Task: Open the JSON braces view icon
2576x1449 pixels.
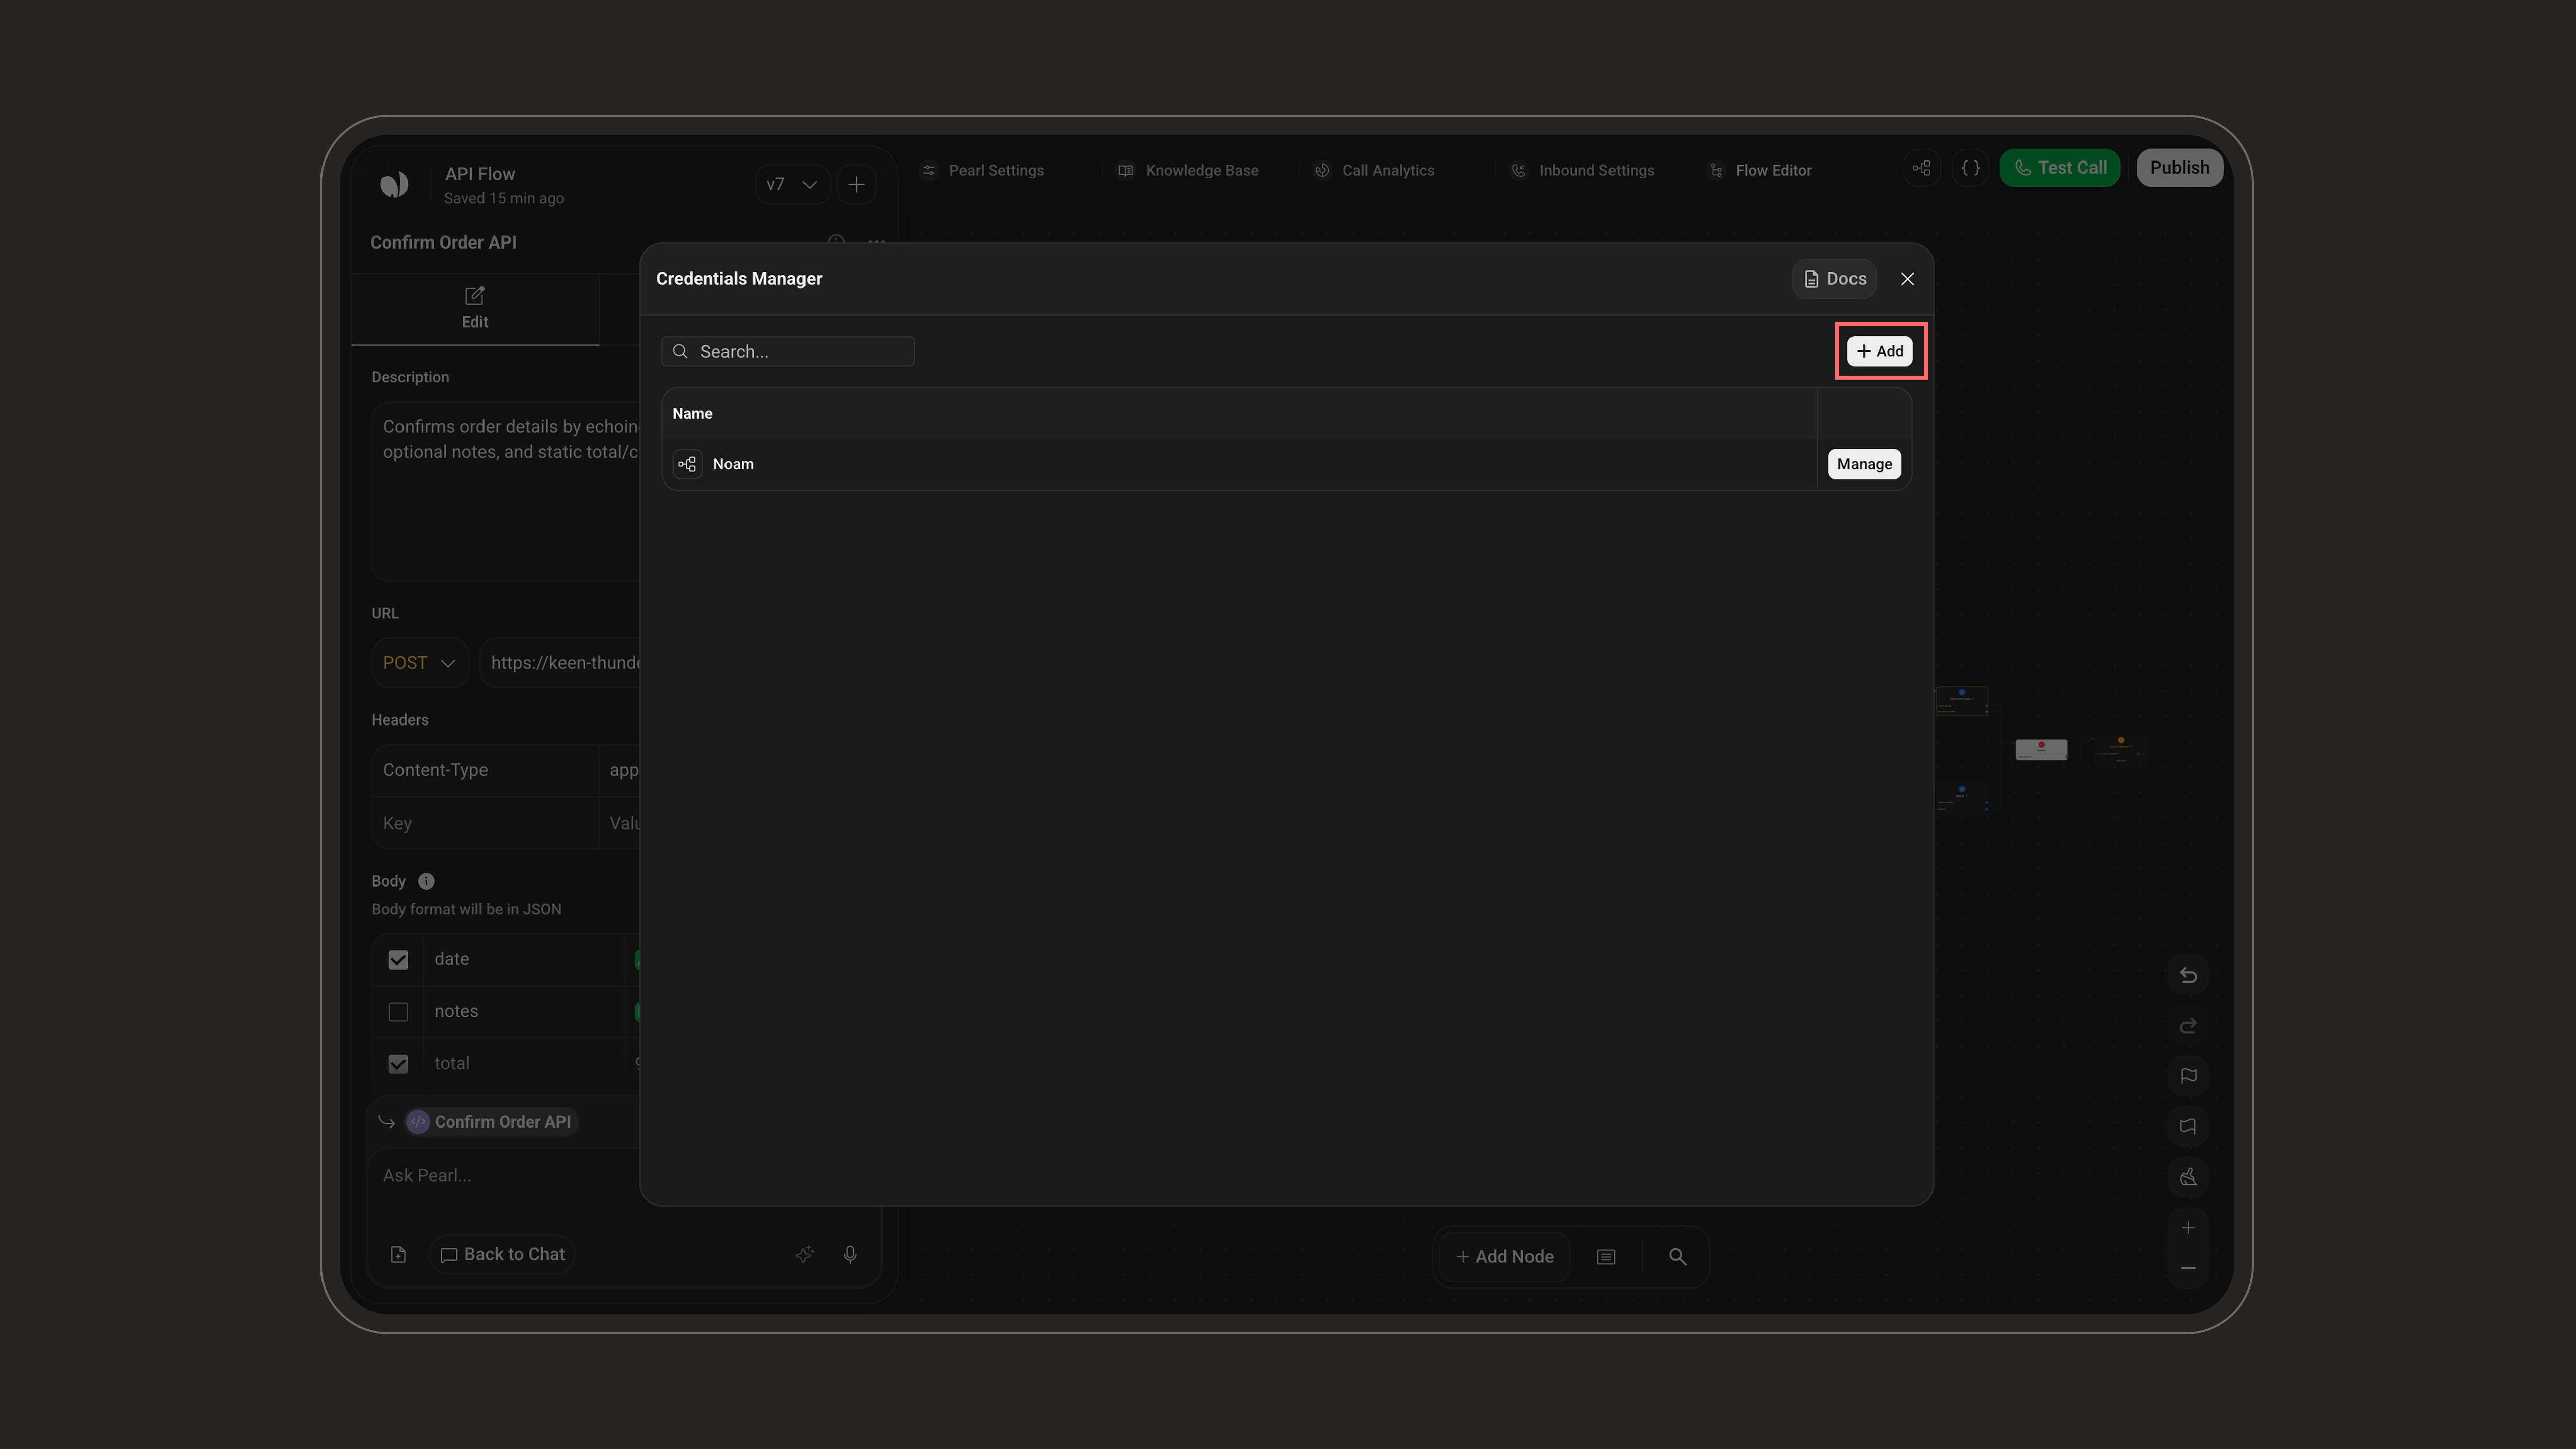Action: click(x=1970, y=168)
